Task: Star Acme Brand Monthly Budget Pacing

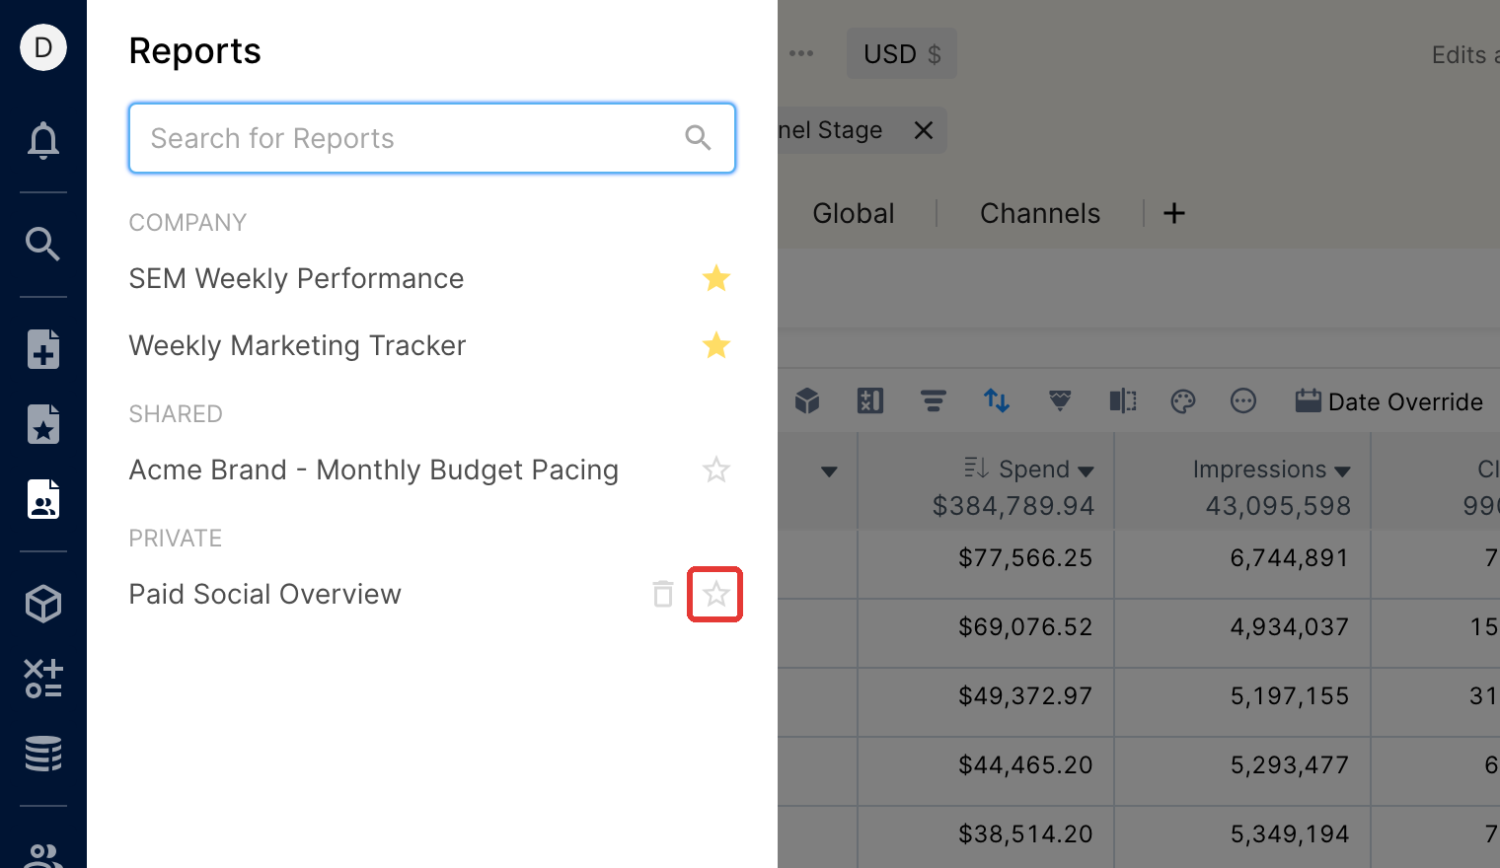Action: [716, 470]
